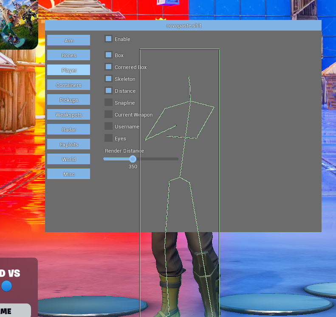The width and height of the screenshot is (336, 317).
Task: Open the Aim tab
Action: pos(68,40)
